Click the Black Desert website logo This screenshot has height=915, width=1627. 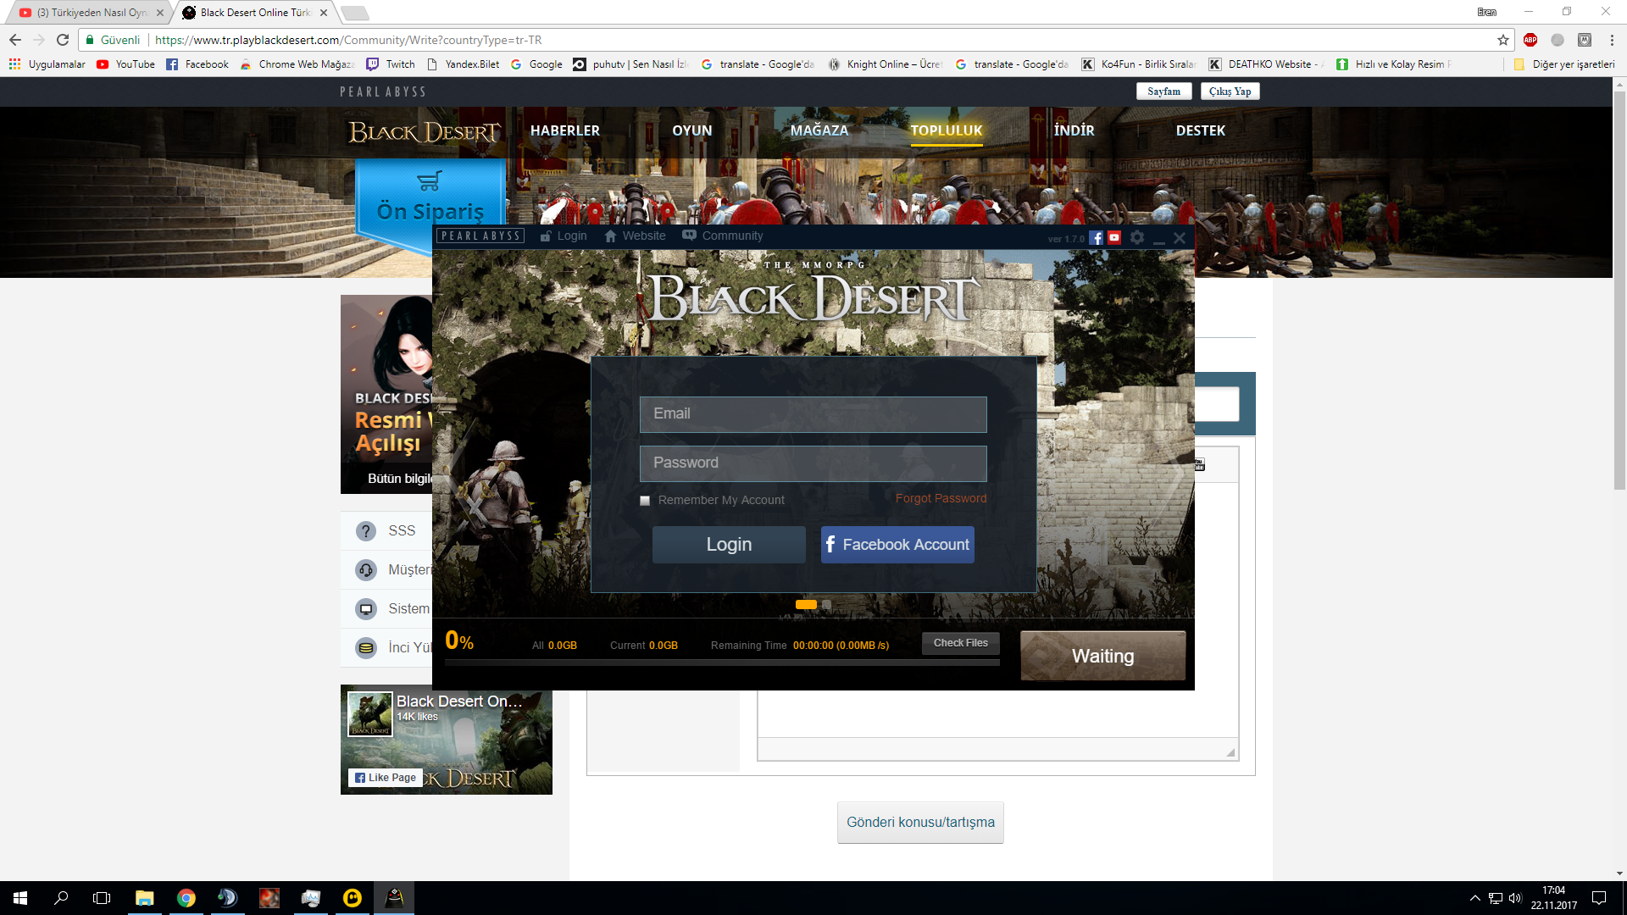click(425, 131)
